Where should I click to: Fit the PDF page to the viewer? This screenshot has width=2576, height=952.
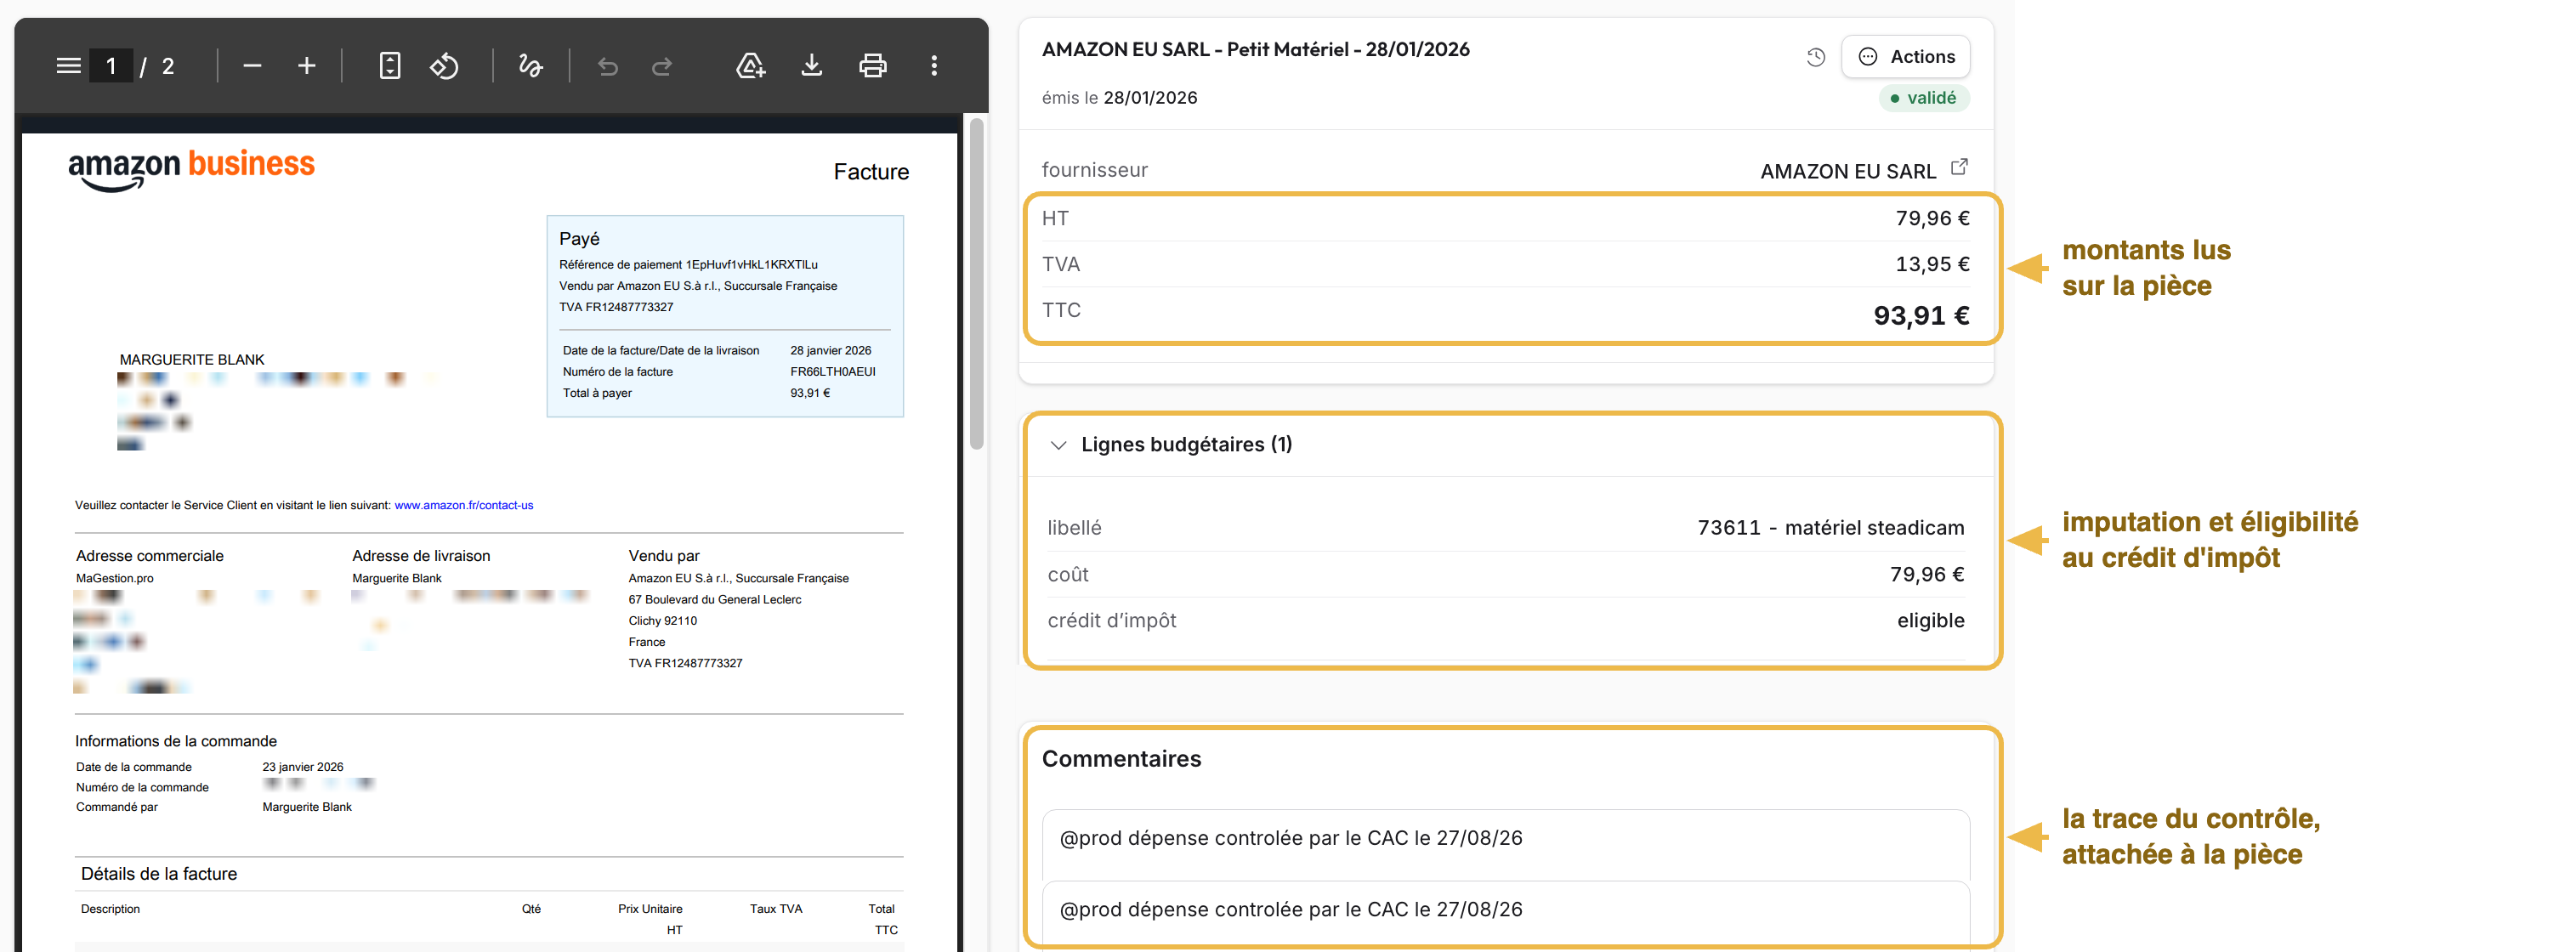click(390, 66)
